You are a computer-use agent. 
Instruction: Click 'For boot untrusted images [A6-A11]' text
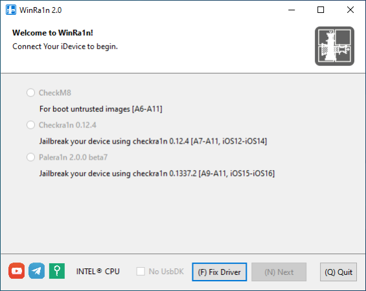pos(101,109)
